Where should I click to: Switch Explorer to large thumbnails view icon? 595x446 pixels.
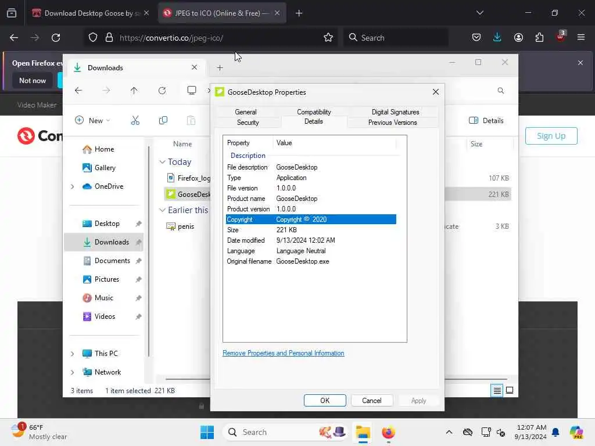pos(510,390)
